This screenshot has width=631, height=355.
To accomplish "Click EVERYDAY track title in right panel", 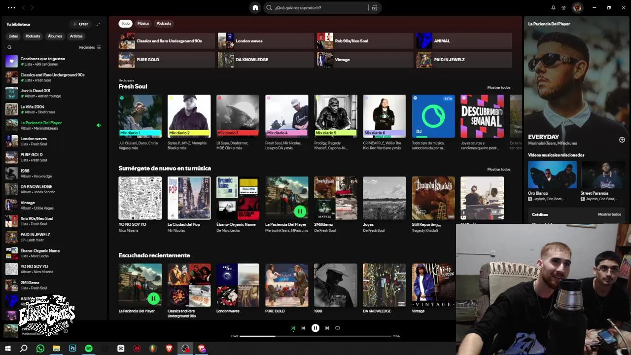I will coord(543,137).
